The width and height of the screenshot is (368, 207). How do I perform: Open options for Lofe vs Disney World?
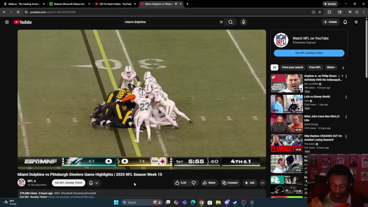[x=346, y=97]
